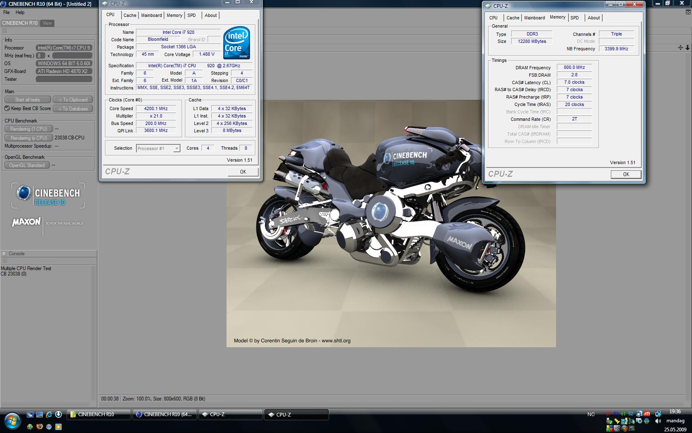Click the Core Speed 4200.1 MHz value
Screen dimensions: 692x433
pos(156,109)
